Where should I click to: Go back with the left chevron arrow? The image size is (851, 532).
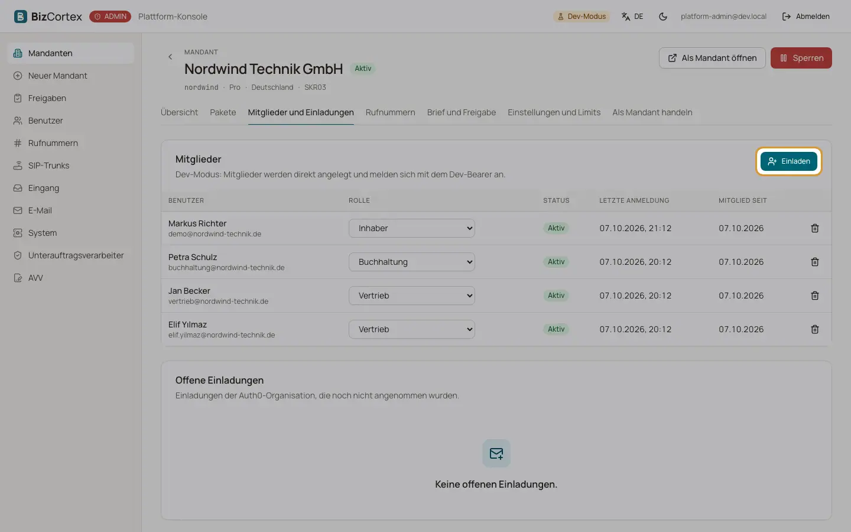tap(170, 57)
